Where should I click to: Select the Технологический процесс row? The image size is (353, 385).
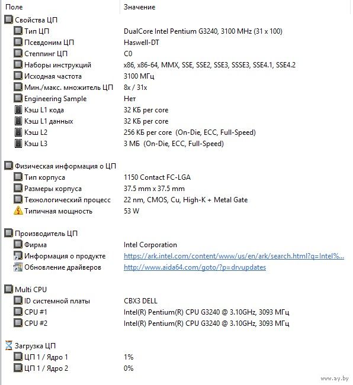click(176, 200)
